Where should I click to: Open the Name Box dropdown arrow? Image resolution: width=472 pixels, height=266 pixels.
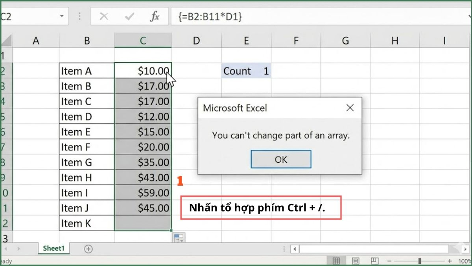pyautogui.click(x=62, y=17)
